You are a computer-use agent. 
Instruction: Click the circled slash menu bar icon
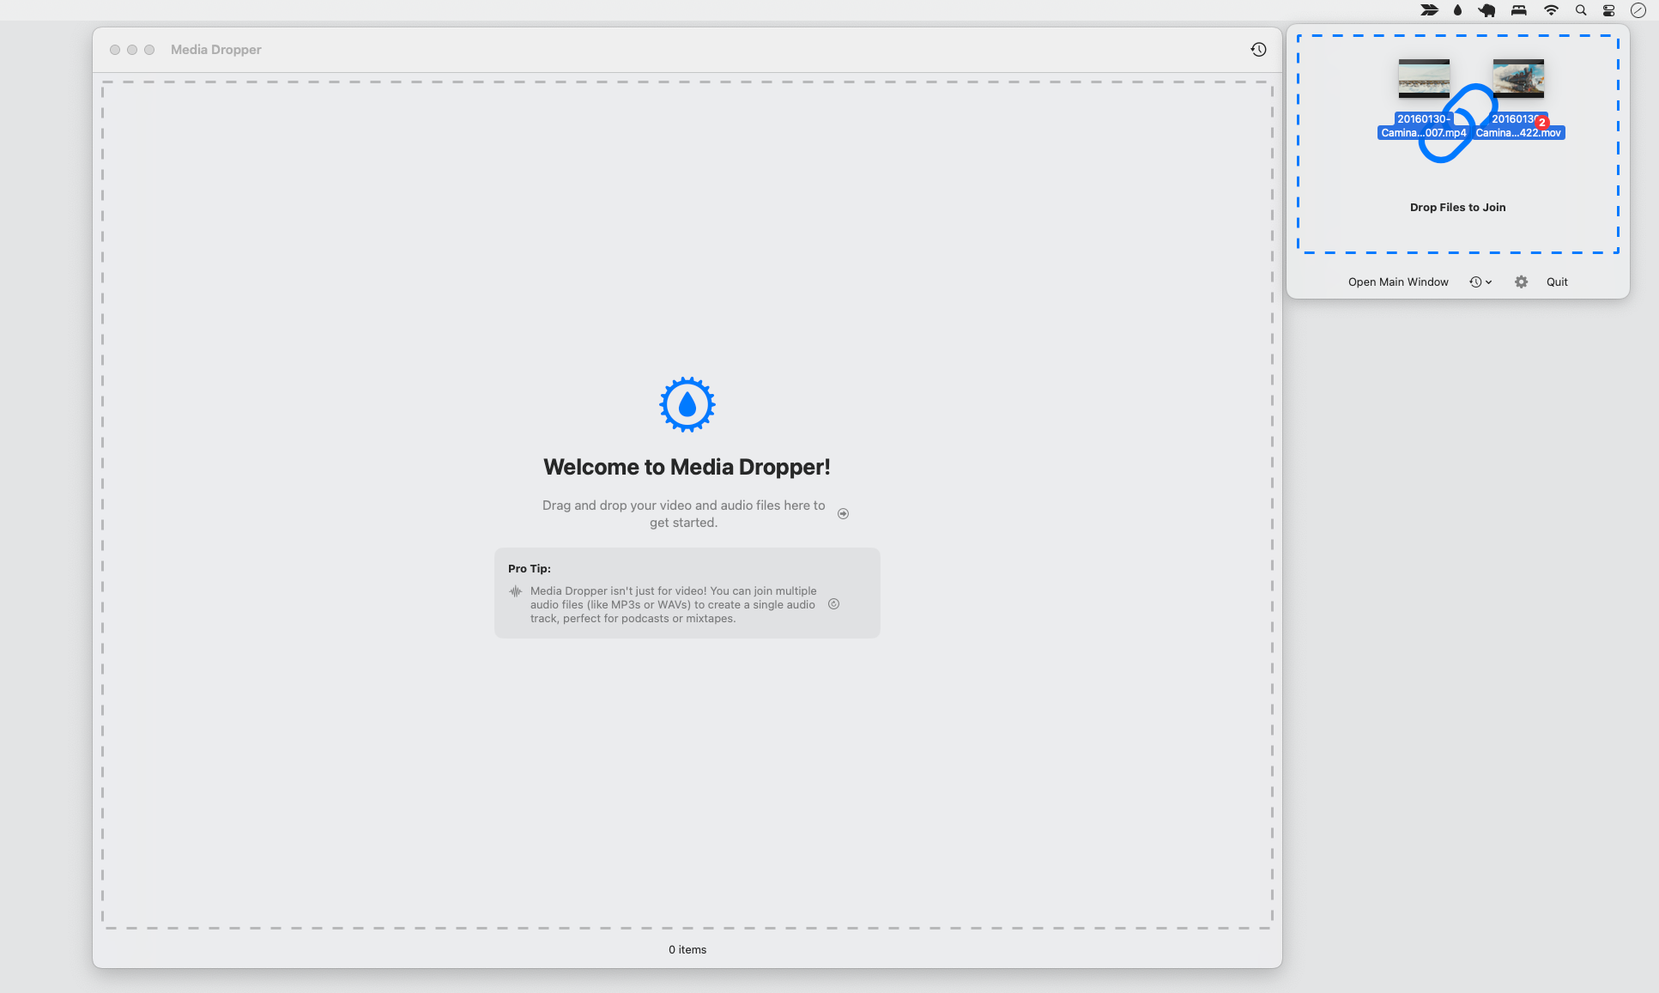click(x=1638, y=10)
